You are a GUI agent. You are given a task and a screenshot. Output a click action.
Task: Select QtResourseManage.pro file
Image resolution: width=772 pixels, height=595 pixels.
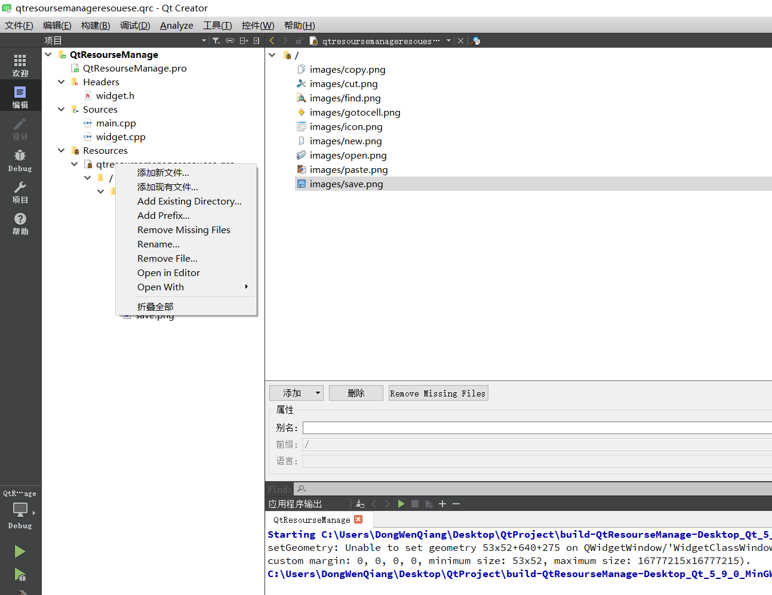134,68
